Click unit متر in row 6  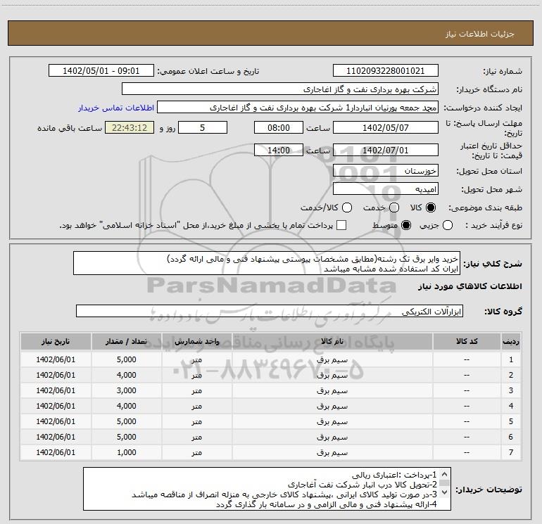pyautogui.click(x=197, y=437)
